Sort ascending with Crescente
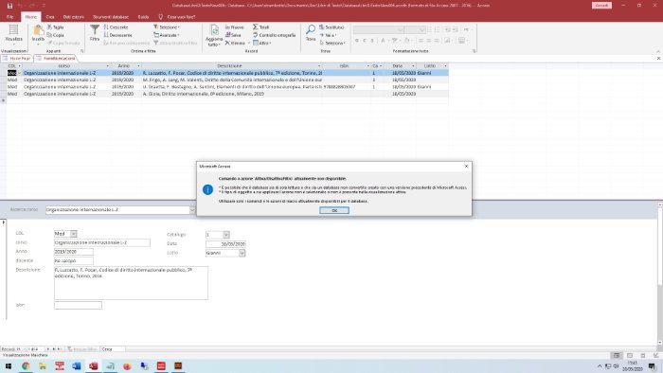 pos(116,27)
